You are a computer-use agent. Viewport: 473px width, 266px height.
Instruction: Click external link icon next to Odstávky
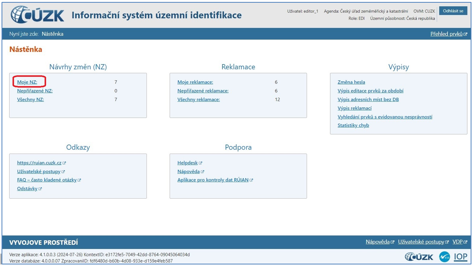pyautogui.click(x=40, y=189)
